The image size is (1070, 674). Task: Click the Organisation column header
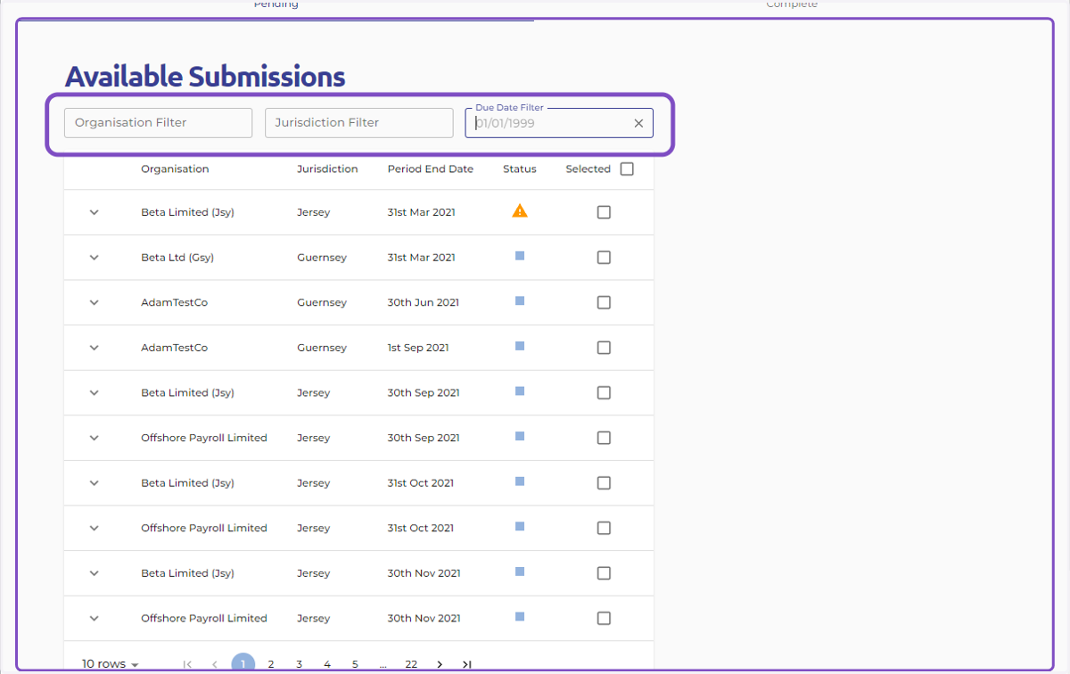pyautogui.click(x=175, y=168)
